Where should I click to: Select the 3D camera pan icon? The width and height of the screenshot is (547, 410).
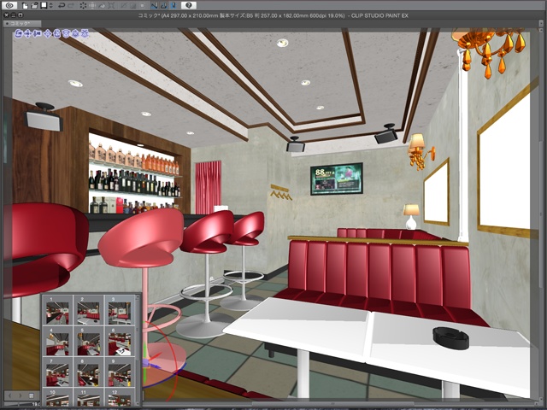[x=28, y=33]
